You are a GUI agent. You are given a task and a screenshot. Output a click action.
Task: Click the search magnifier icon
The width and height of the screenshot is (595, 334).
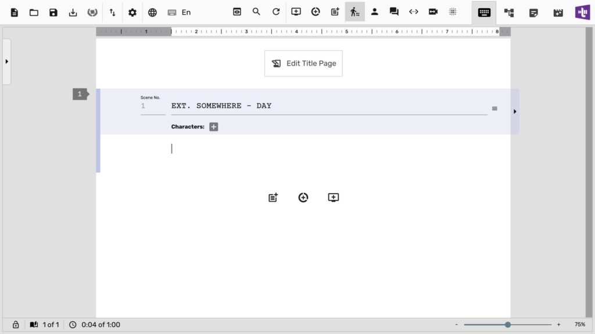point(256,12)
